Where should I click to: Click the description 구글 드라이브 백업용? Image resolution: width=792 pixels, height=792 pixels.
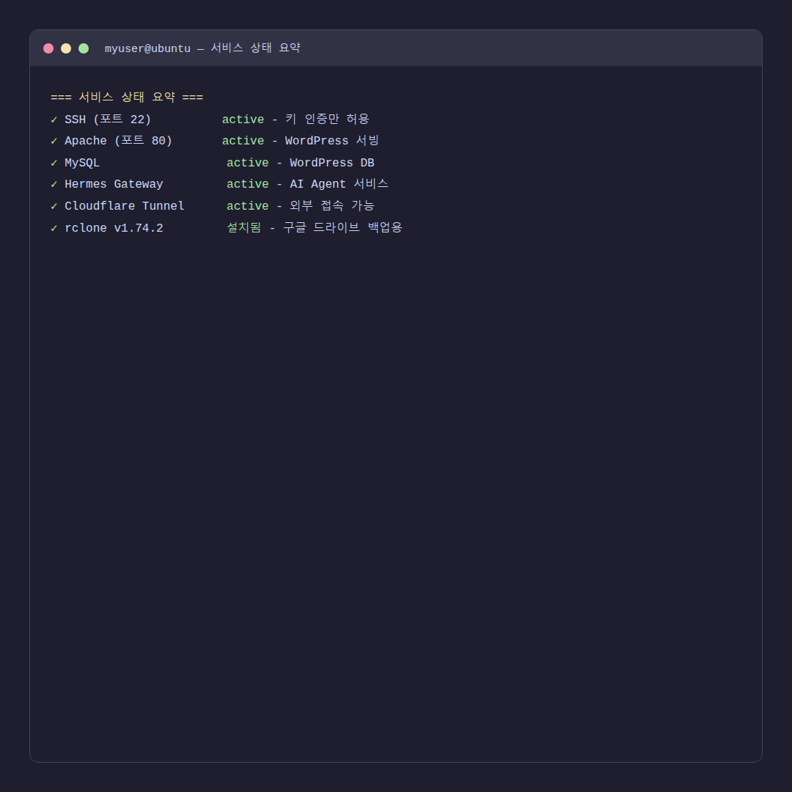pyautogui.click(x=342, y=228)
